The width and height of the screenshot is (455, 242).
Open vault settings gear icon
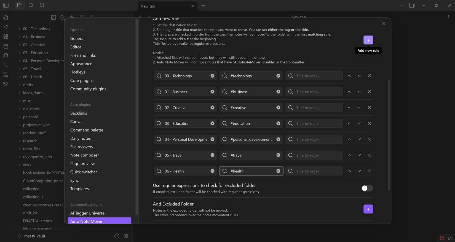[x=126, y=236]
